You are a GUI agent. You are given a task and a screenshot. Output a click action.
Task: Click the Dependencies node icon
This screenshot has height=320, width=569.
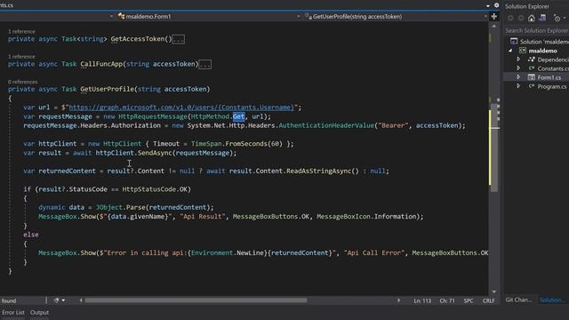click(532, 60)
